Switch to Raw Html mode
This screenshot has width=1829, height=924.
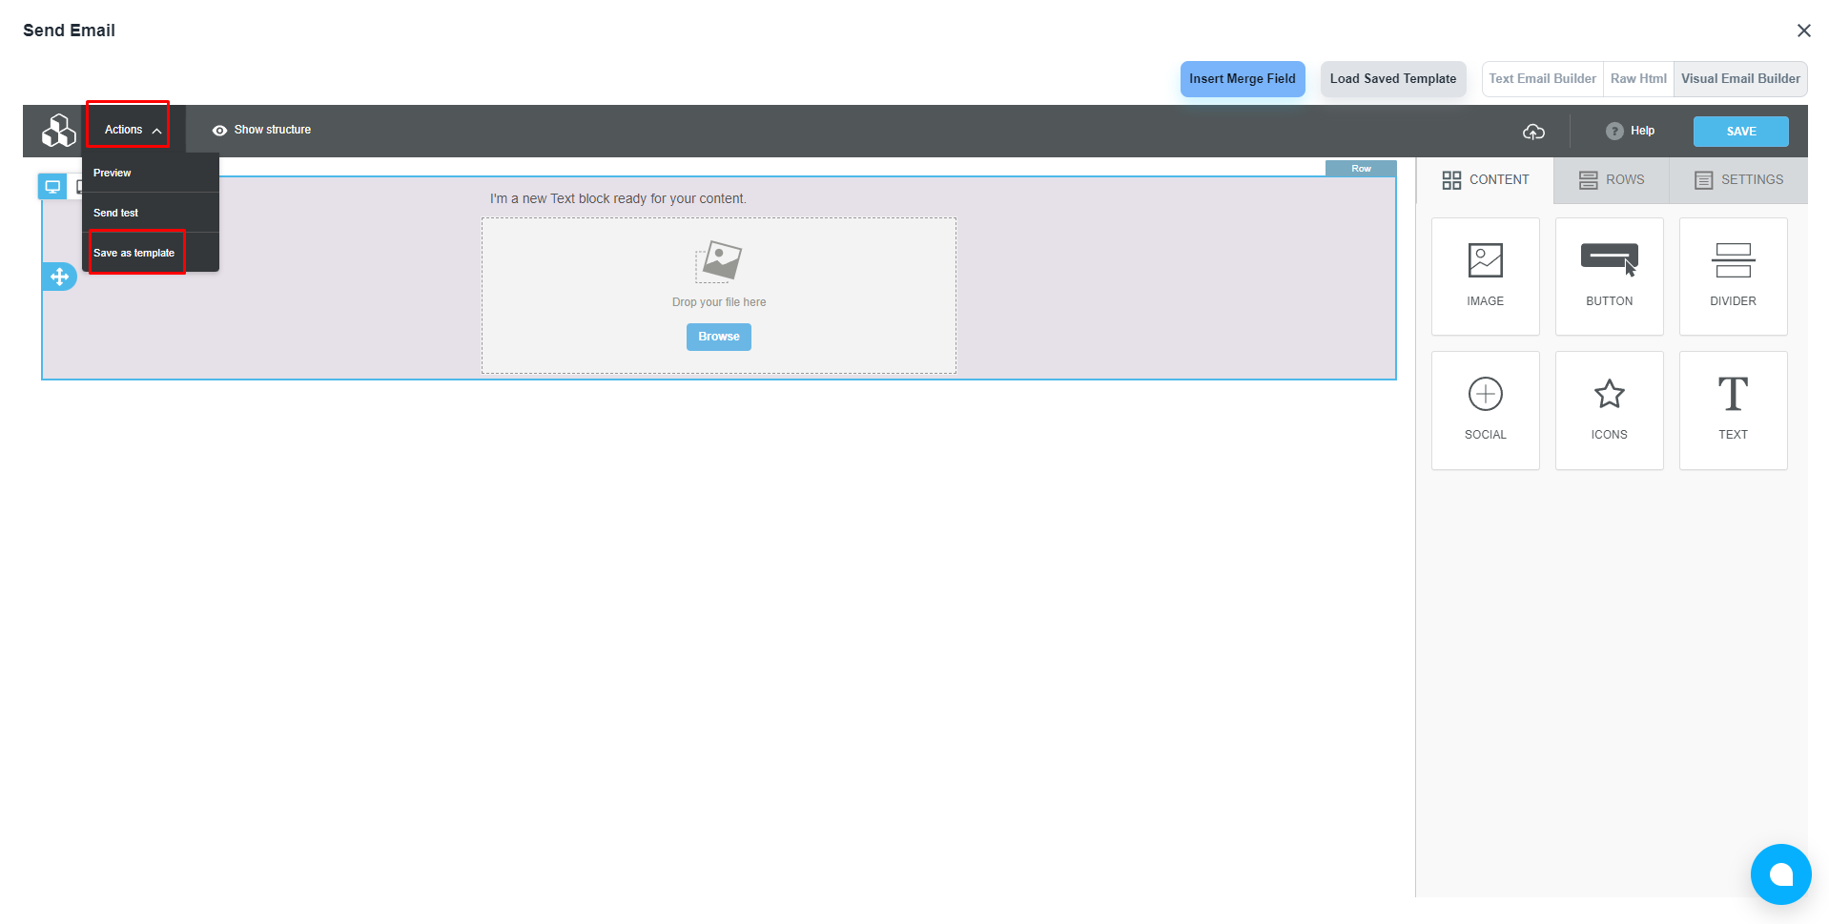(x=1637, y=79)
